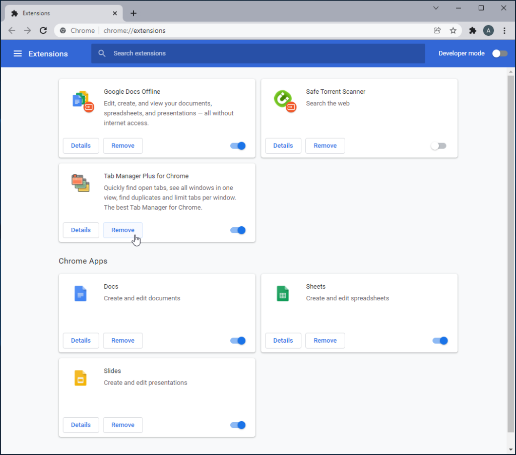Viewport: 516px width, 455px height.
Task: Click the Google Docs Offline extension icon
Action: pyautogui.click(x=82, y=101)
